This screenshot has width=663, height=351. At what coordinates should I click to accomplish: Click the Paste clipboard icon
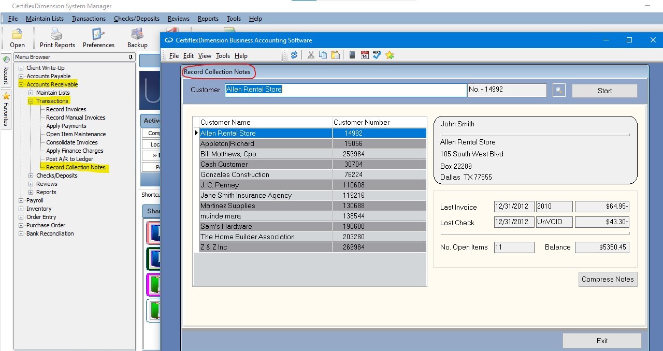point(336,55)
